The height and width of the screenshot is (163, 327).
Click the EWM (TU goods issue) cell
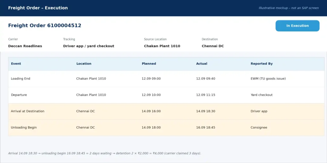click(268, 79)
